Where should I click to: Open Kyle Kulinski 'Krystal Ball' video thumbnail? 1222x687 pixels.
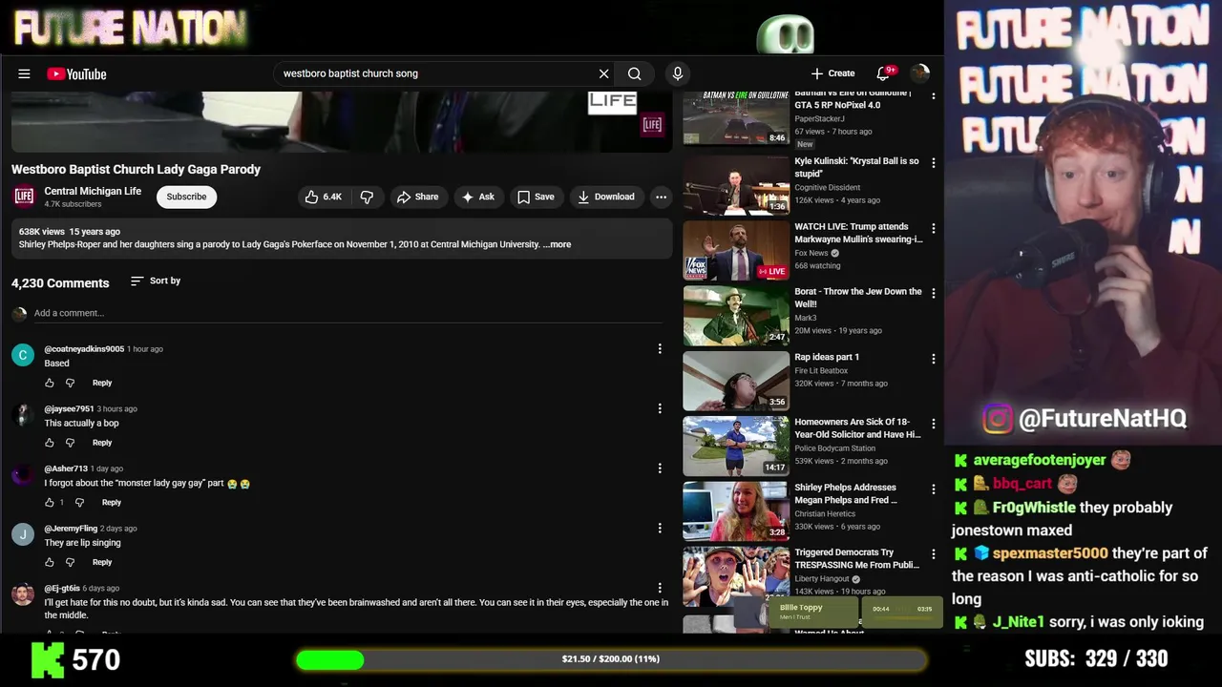click(736, 185)
